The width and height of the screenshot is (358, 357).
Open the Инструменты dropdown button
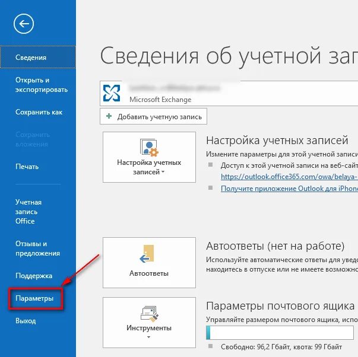click(x=149, y=323)
